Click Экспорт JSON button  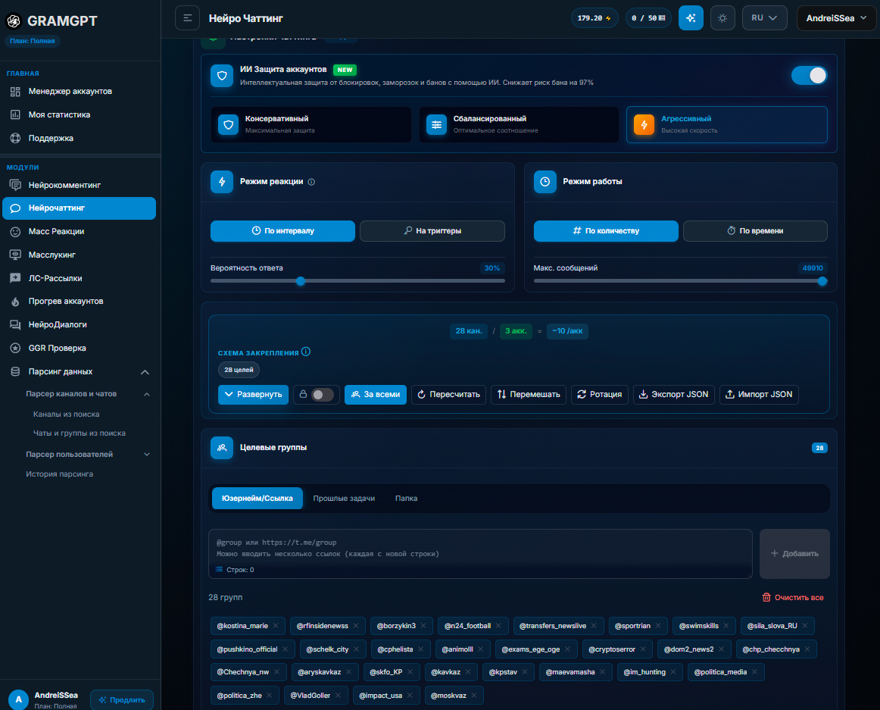click(x=674, y=394)
